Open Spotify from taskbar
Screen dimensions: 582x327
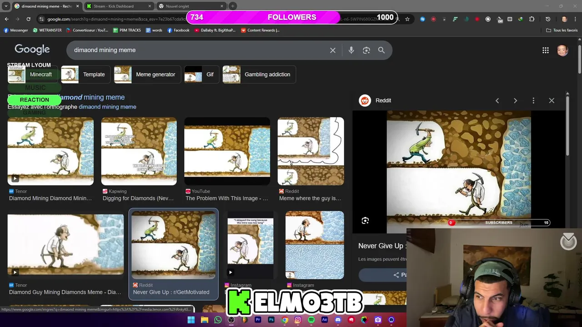point(311,320)
